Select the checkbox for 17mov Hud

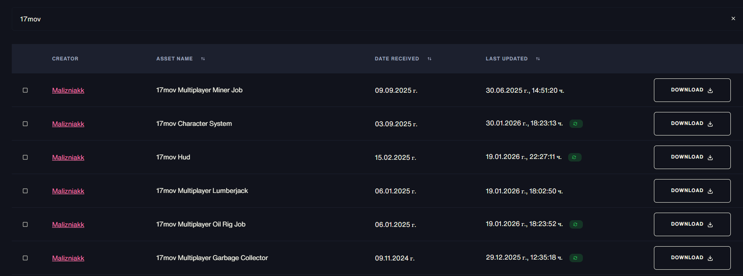(x=25, y=157)
